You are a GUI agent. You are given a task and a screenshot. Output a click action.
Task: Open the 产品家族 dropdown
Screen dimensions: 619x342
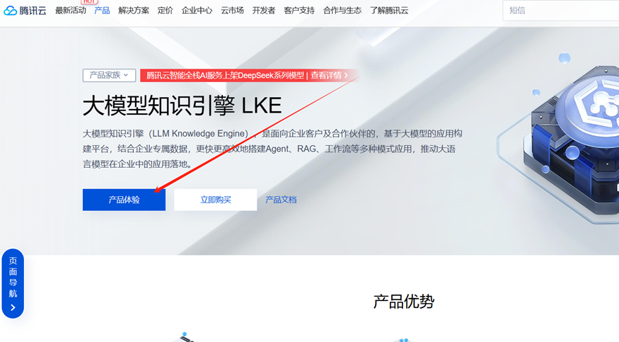110,75
